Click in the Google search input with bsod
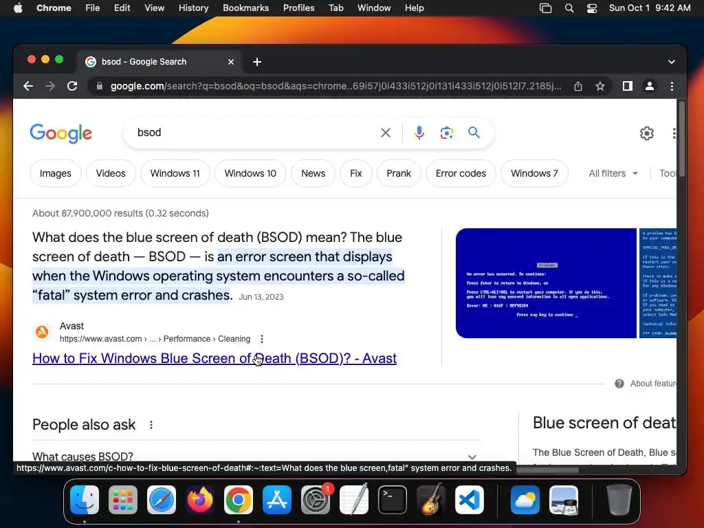 (256, 133)
